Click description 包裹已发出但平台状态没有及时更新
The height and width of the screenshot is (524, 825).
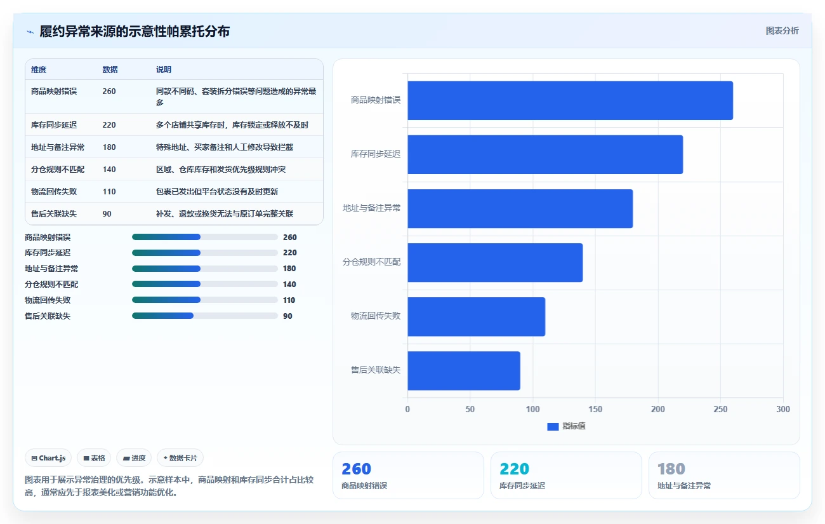217,192
